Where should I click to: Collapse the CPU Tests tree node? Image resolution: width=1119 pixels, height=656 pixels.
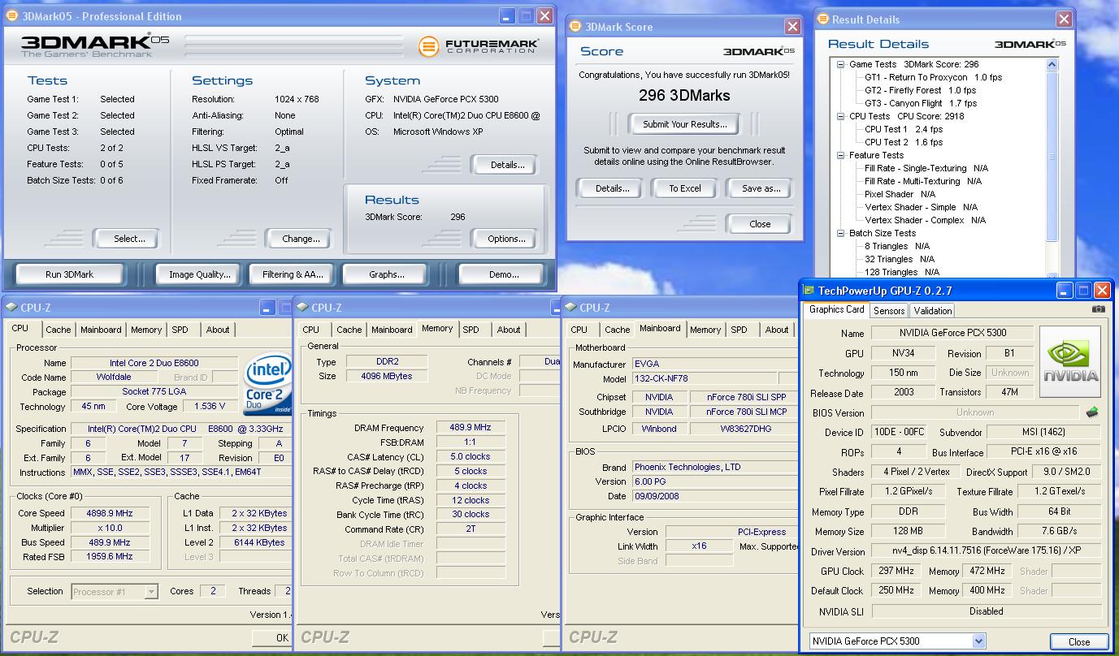coord(841,116)
